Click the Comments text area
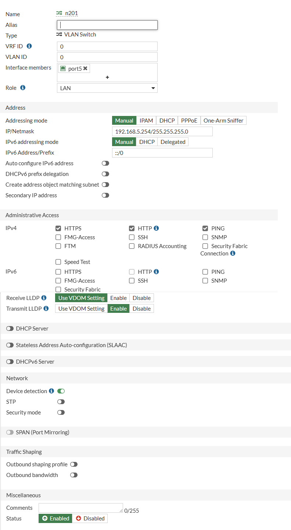Screen dimensions: 291x530 pyautogui.click(x=81, y=508)
